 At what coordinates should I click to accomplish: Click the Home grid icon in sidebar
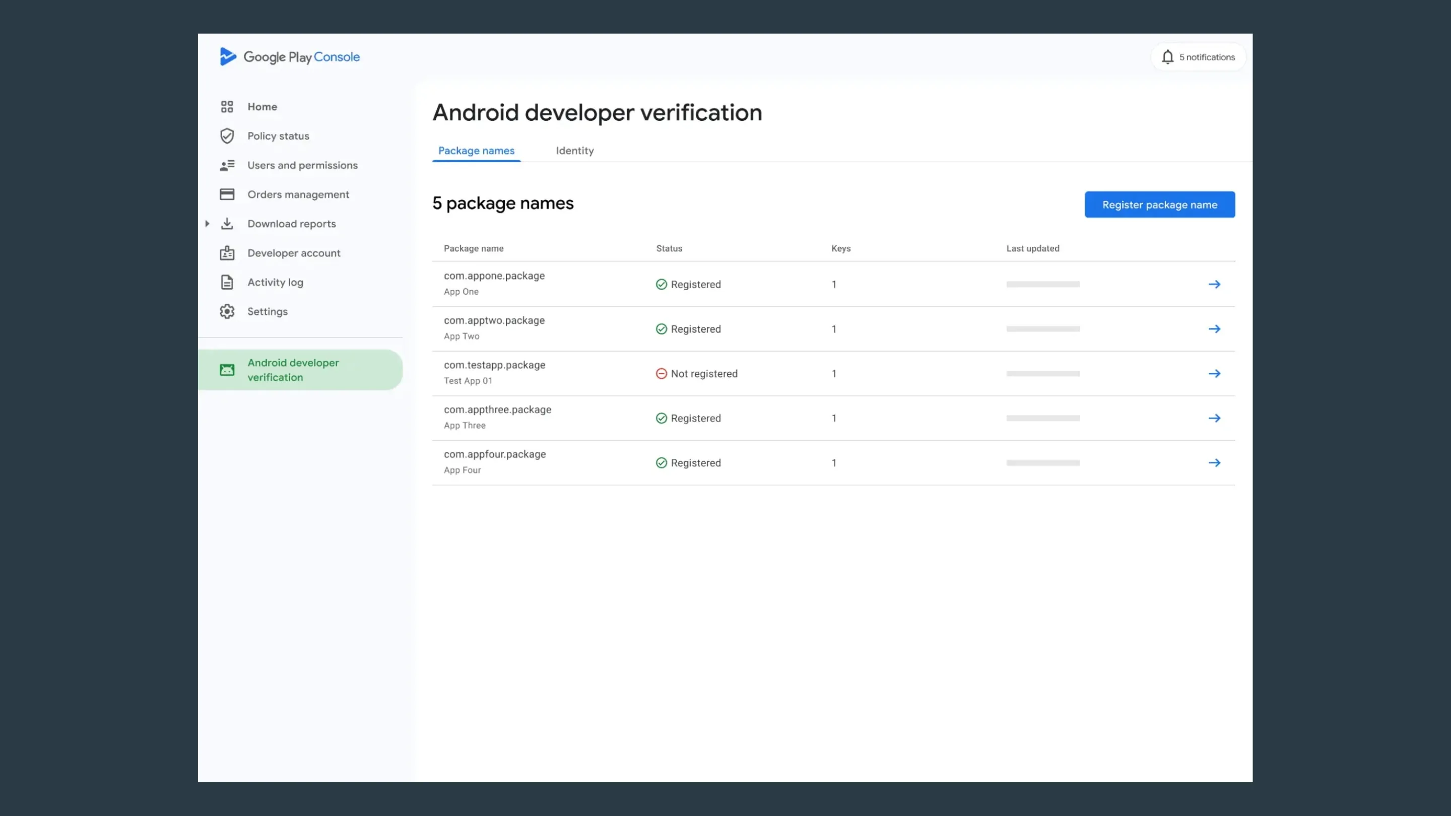227,106
